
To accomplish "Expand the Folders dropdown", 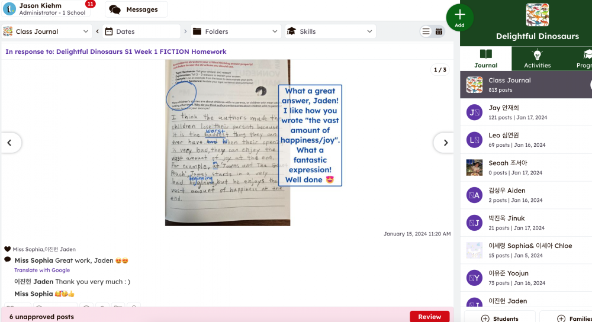I will pos(236,31).
